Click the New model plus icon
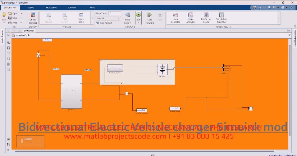297x156 pixels. 4,15
